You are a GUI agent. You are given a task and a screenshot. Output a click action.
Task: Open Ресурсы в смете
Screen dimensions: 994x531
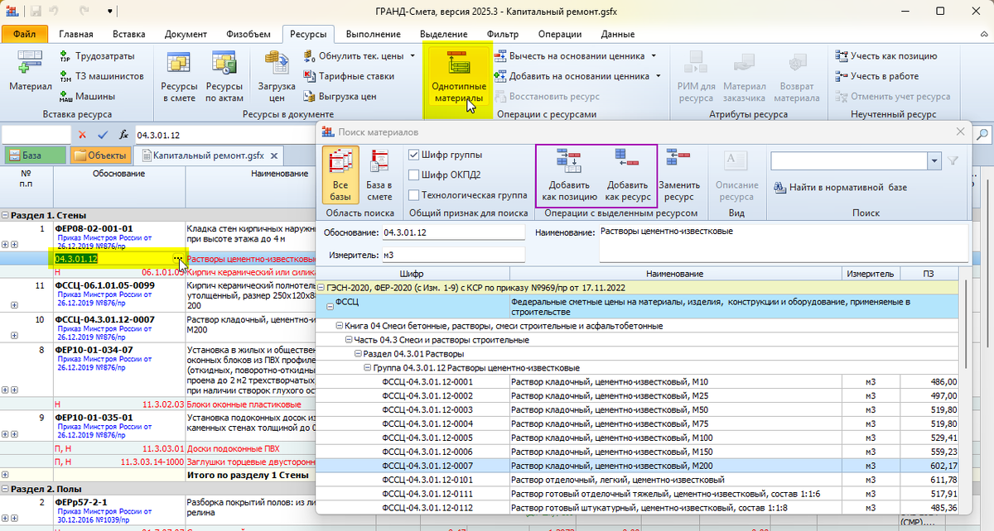(179, 76)
